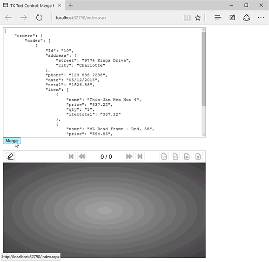Minimize the browser window
The height and width of the screenshot is (262, 269).
coord(231,5)
